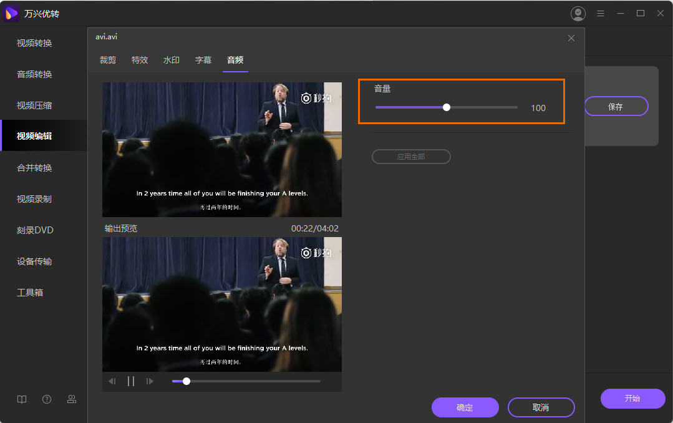Screen dimensions: 673x423
Task: Click the help question mark icon
Action: (47, 399)
